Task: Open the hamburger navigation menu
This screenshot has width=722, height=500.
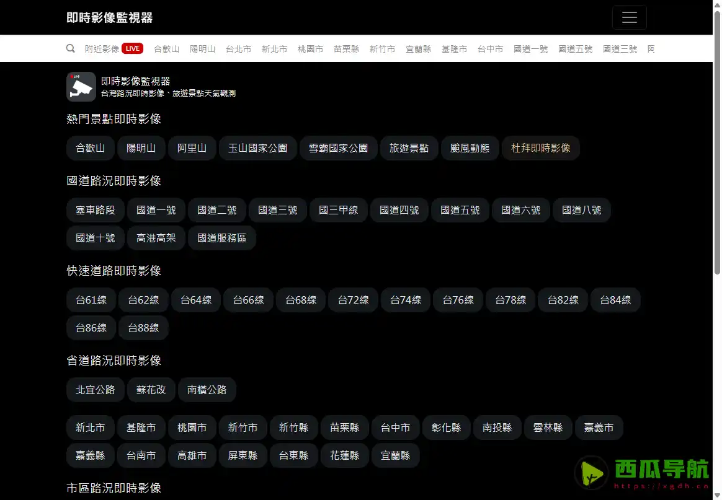Action: [x=629, y=17]
